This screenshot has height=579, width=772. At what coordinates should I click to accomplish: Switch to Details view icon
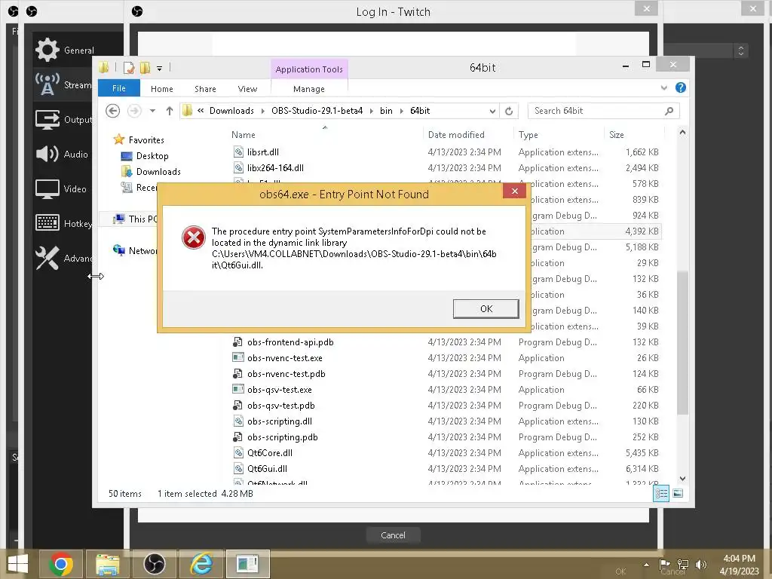[x=661, y=493]
